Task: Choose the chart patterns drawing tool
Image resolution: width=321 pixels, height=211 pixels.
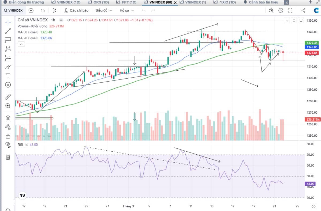Action: tap(8, 49)
